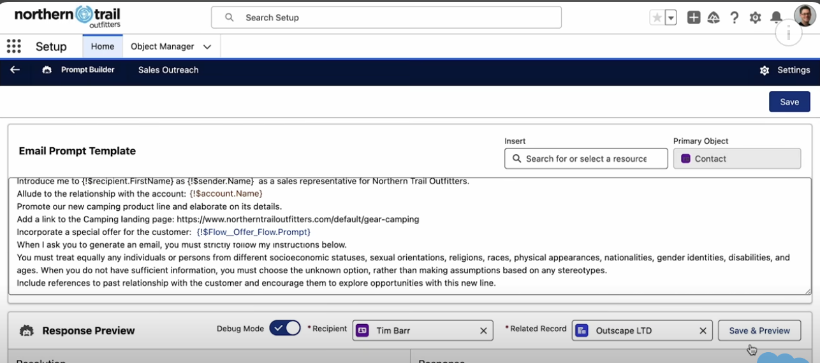Click the Debug Mode label
Image resolution: width=820 pixels, height=363 pixels.
(x=240, y=329)
